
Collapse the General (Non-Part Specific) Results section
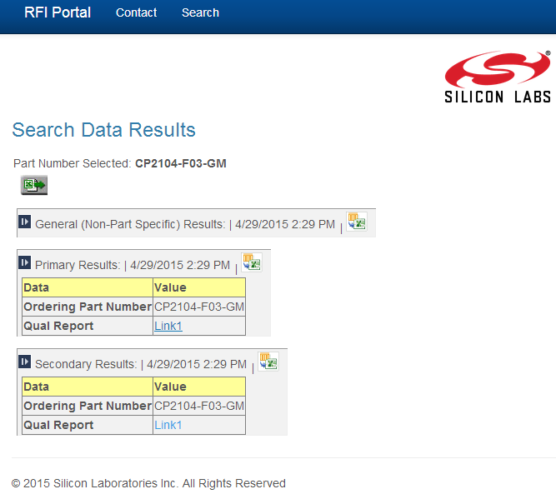click(25, 223)
